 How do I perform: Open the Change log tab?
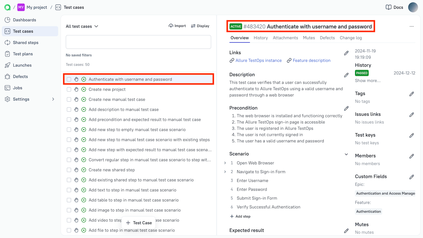point(351,38)
